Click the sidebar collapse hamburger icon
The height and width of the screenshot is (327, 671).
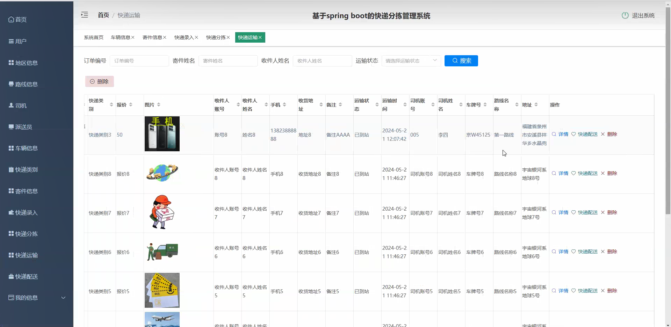84,15
